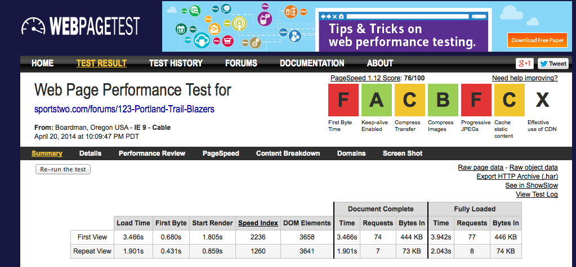Open the Speed Index column header link
This screenshot has height=267, width=576.
(x=258, y=223)
